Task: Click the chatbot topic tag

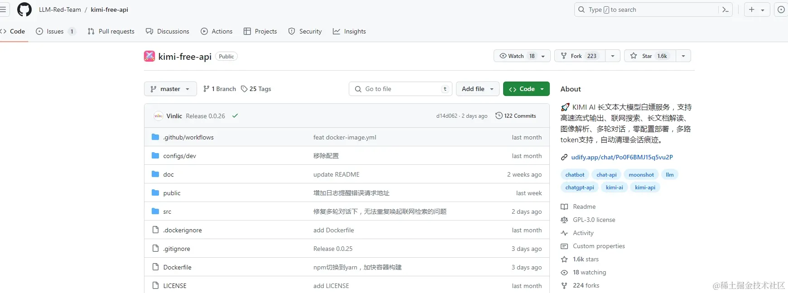Action: click(x=575, y=174)
